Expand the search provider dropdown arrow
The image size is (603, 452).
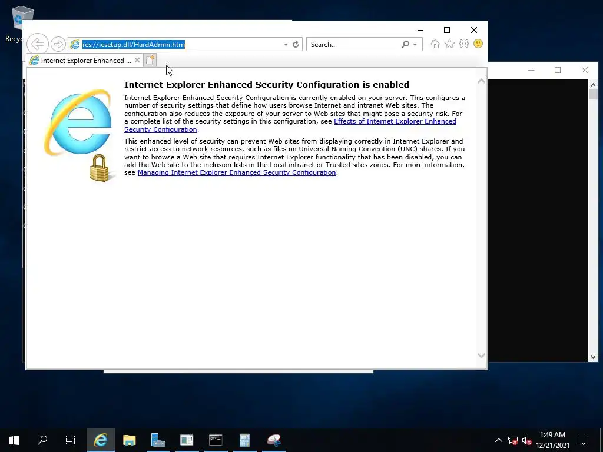415,45
